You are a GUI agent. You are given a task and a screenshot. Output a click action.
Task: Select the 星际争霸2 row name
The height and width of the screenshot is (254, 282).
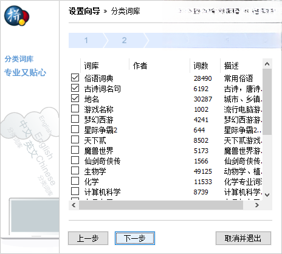tap(101, 130)
